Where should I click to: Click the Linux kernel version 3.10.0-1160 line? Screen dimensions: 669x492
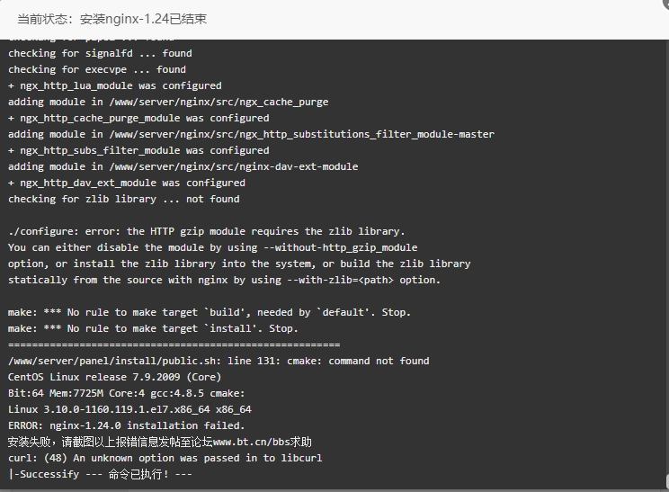pos(129,409)
